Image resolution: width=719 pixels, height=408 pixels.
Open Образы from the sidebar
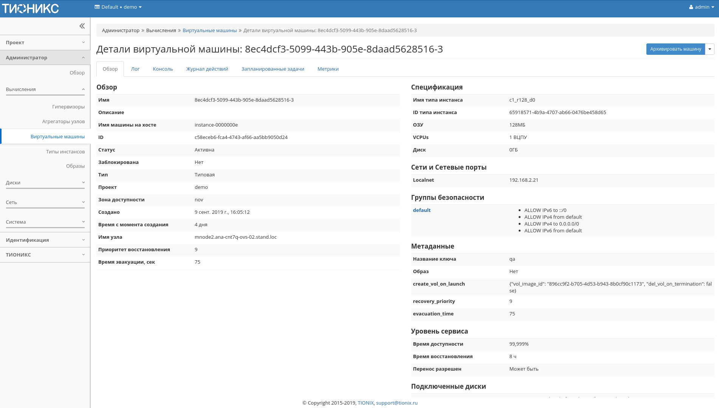pyautogui.click(x=77, y=165)
